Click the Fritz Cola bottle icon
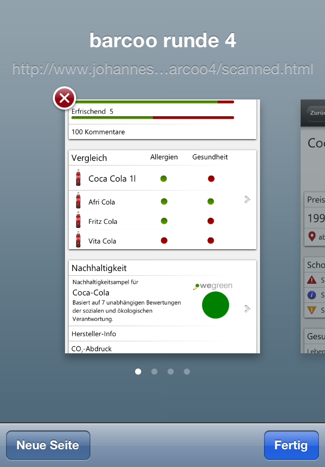325x467 pixels. [x=78, y=220]
